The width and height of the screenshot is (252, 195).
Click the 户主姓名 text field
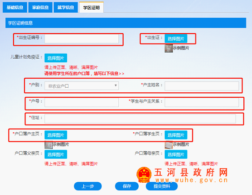click(x=202, y=86)
